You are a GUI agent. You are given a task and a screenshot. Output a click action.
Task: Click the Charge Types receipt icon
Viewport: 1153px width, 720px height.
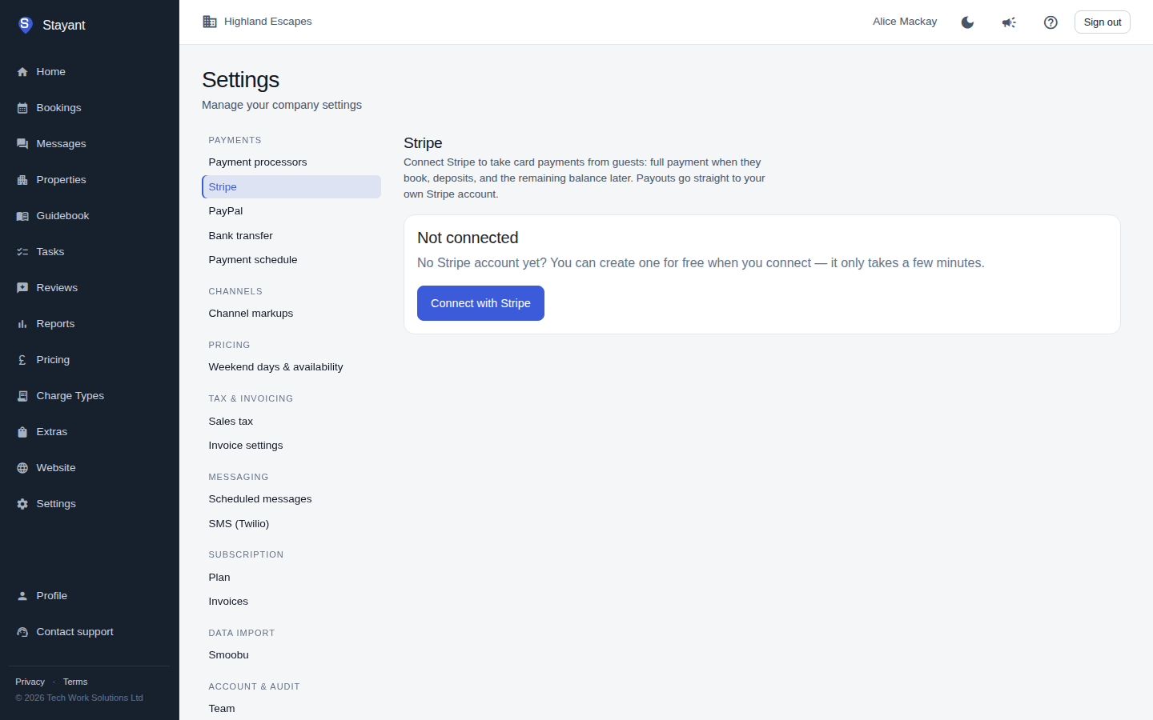pos(22,396)
